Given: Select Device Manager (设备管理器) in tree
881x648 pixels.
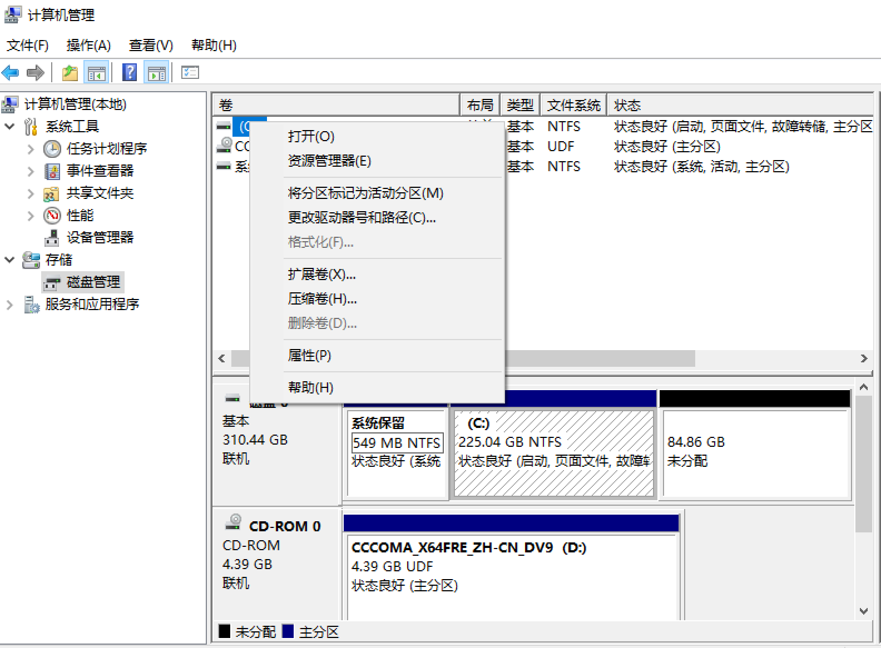Looking at the screenshot, I should click(x=100, y=237).
